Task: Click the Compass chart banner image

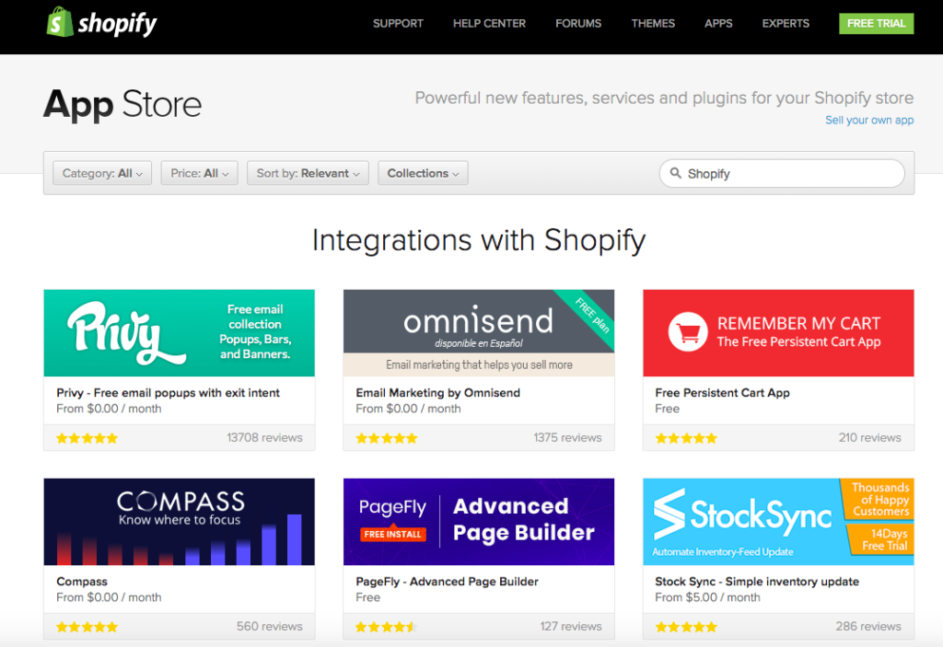Action: (x=179, y=521)
